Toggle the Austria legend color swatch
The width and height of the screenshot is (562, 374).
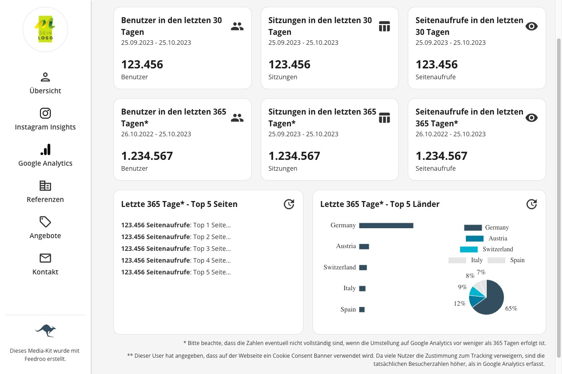tap(474, 239)
